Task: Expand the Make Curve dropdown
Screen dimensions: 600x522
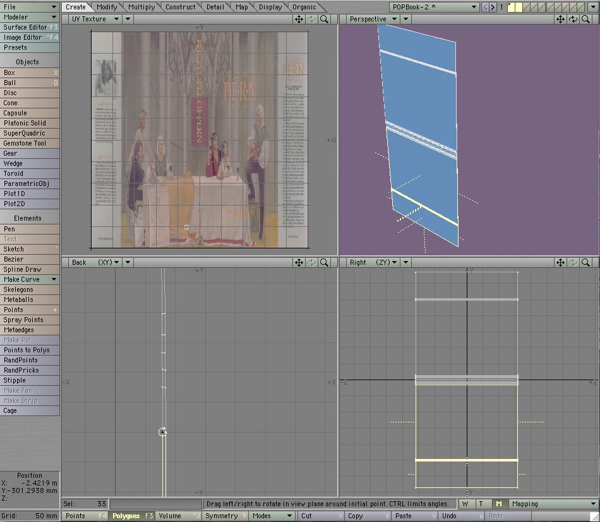Action: click(30, 279)
